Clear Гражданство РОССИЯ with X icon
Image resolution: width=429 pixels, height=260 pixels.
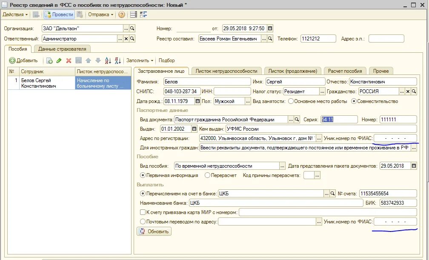(x=408, y=91)
